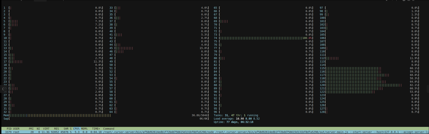Image resolution: width=429 pixels, height=134 pixels.
Task: Click the CPU 45 row showing 15.8%
Action: (159, 48)
